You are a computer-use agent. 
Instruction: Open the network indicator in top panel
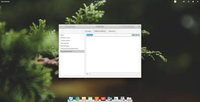click(x=189, y=2)
